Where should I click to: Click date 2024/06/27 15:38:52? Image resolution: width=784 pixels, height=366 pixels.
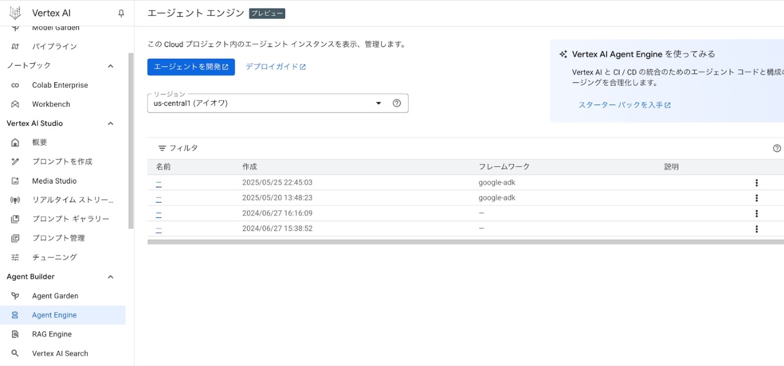(277, 229)
